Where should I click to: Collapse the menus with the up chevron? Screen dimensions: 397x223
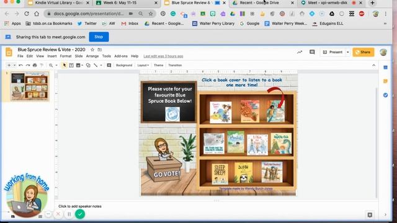point(373,65)
